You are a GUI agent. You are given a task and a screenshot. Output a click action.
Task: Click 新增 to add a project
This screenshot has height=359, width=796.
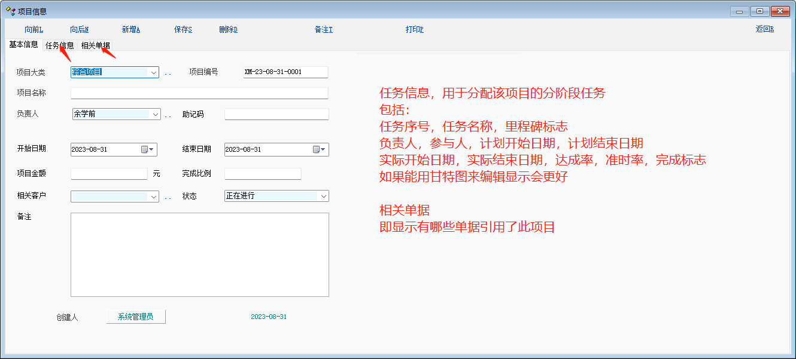[130, 29]
